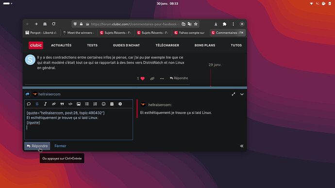
Task: Insert preformatted code block icon
Action: (70, 104)
